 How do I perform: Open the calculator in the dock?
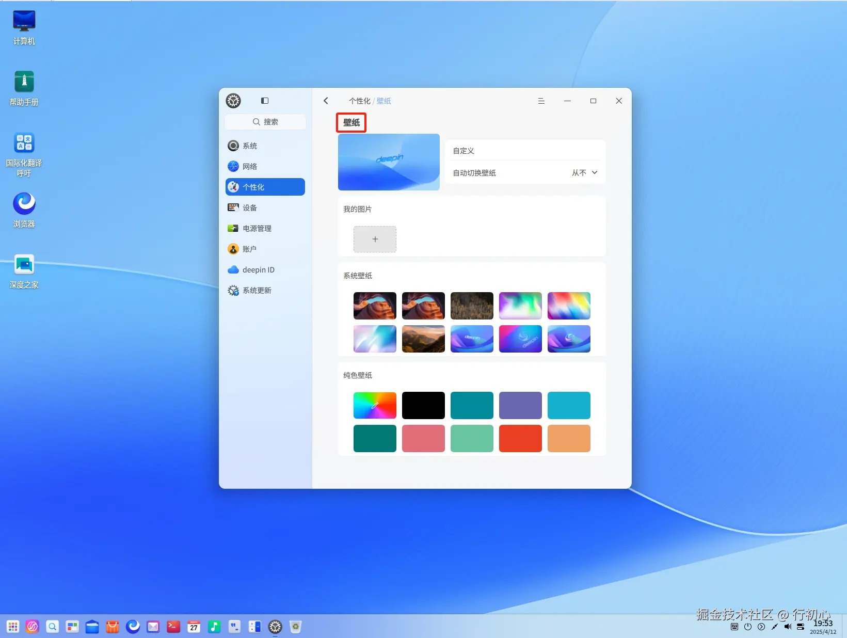click(x=254, y=627)
